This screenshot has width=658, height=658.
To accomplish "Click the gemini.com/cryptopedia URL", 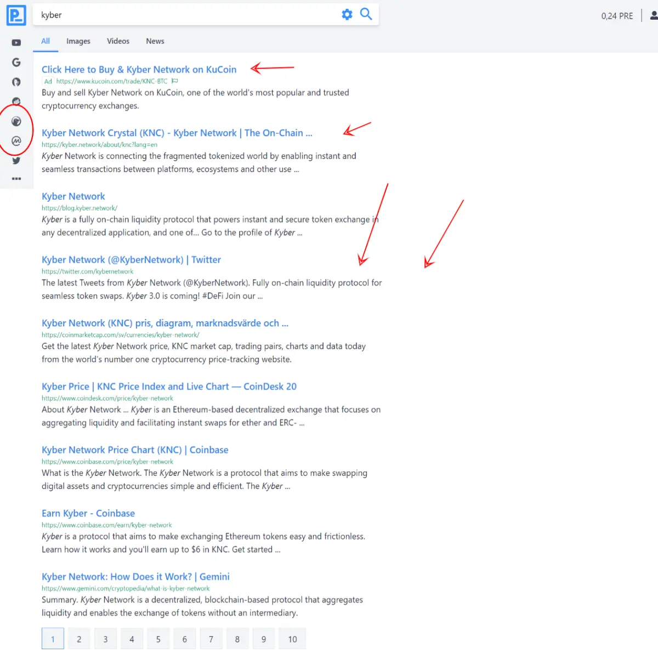I will (126, 588).
